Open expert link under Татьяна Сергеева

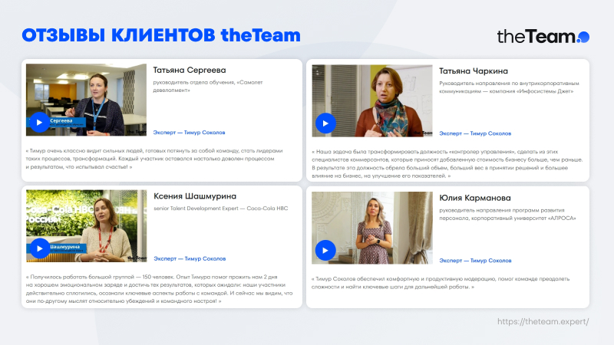click(189, 133)
